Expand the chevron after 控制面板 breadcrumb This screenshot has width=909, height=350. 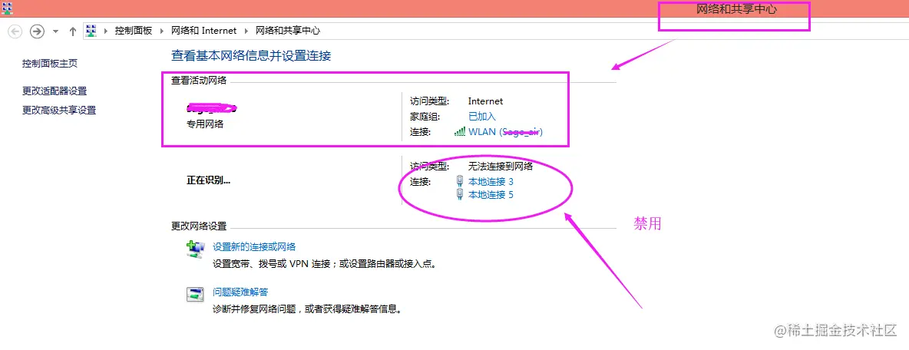click(x=162, y=31)
